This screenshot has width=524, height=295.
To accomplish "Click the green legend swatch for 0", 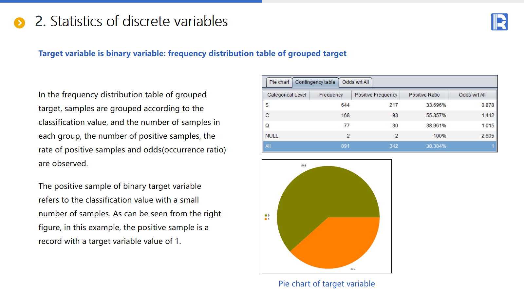I will (x=266, y=215).
